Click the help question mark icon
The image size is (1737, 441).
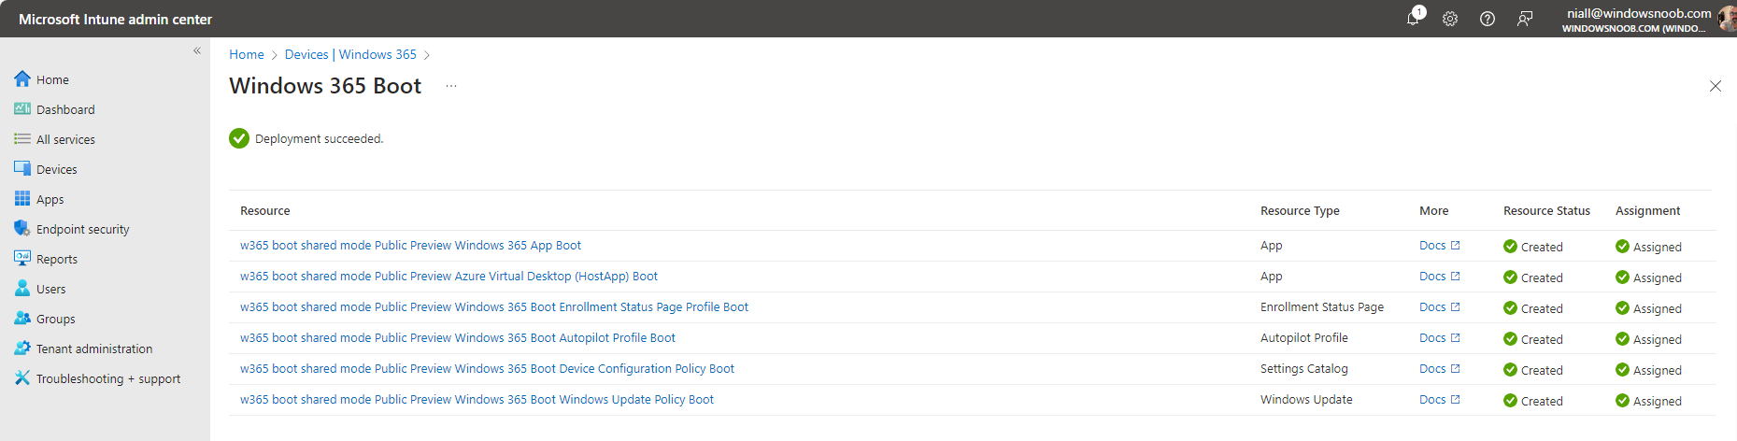pos(1488,19)
